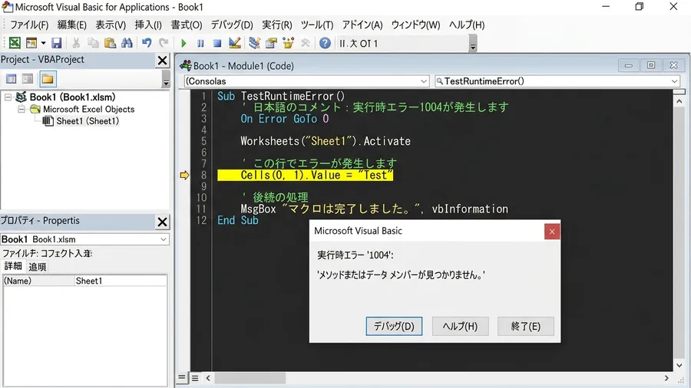Open the ヘルプ(H) menu
The width and height of the screenshot is (691, 388).
tap(467, 25)
